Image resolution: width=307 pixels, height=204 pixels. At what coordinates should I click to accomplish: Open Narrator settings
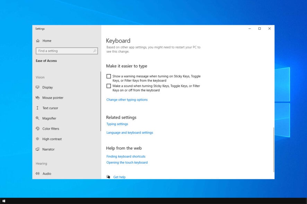(x=49, y=149)
